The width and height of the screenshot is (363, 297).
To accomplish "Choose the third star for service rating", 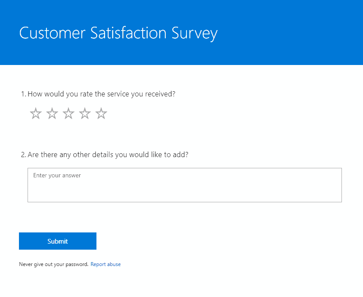I will pyautogui.click(x=68, y=114).
